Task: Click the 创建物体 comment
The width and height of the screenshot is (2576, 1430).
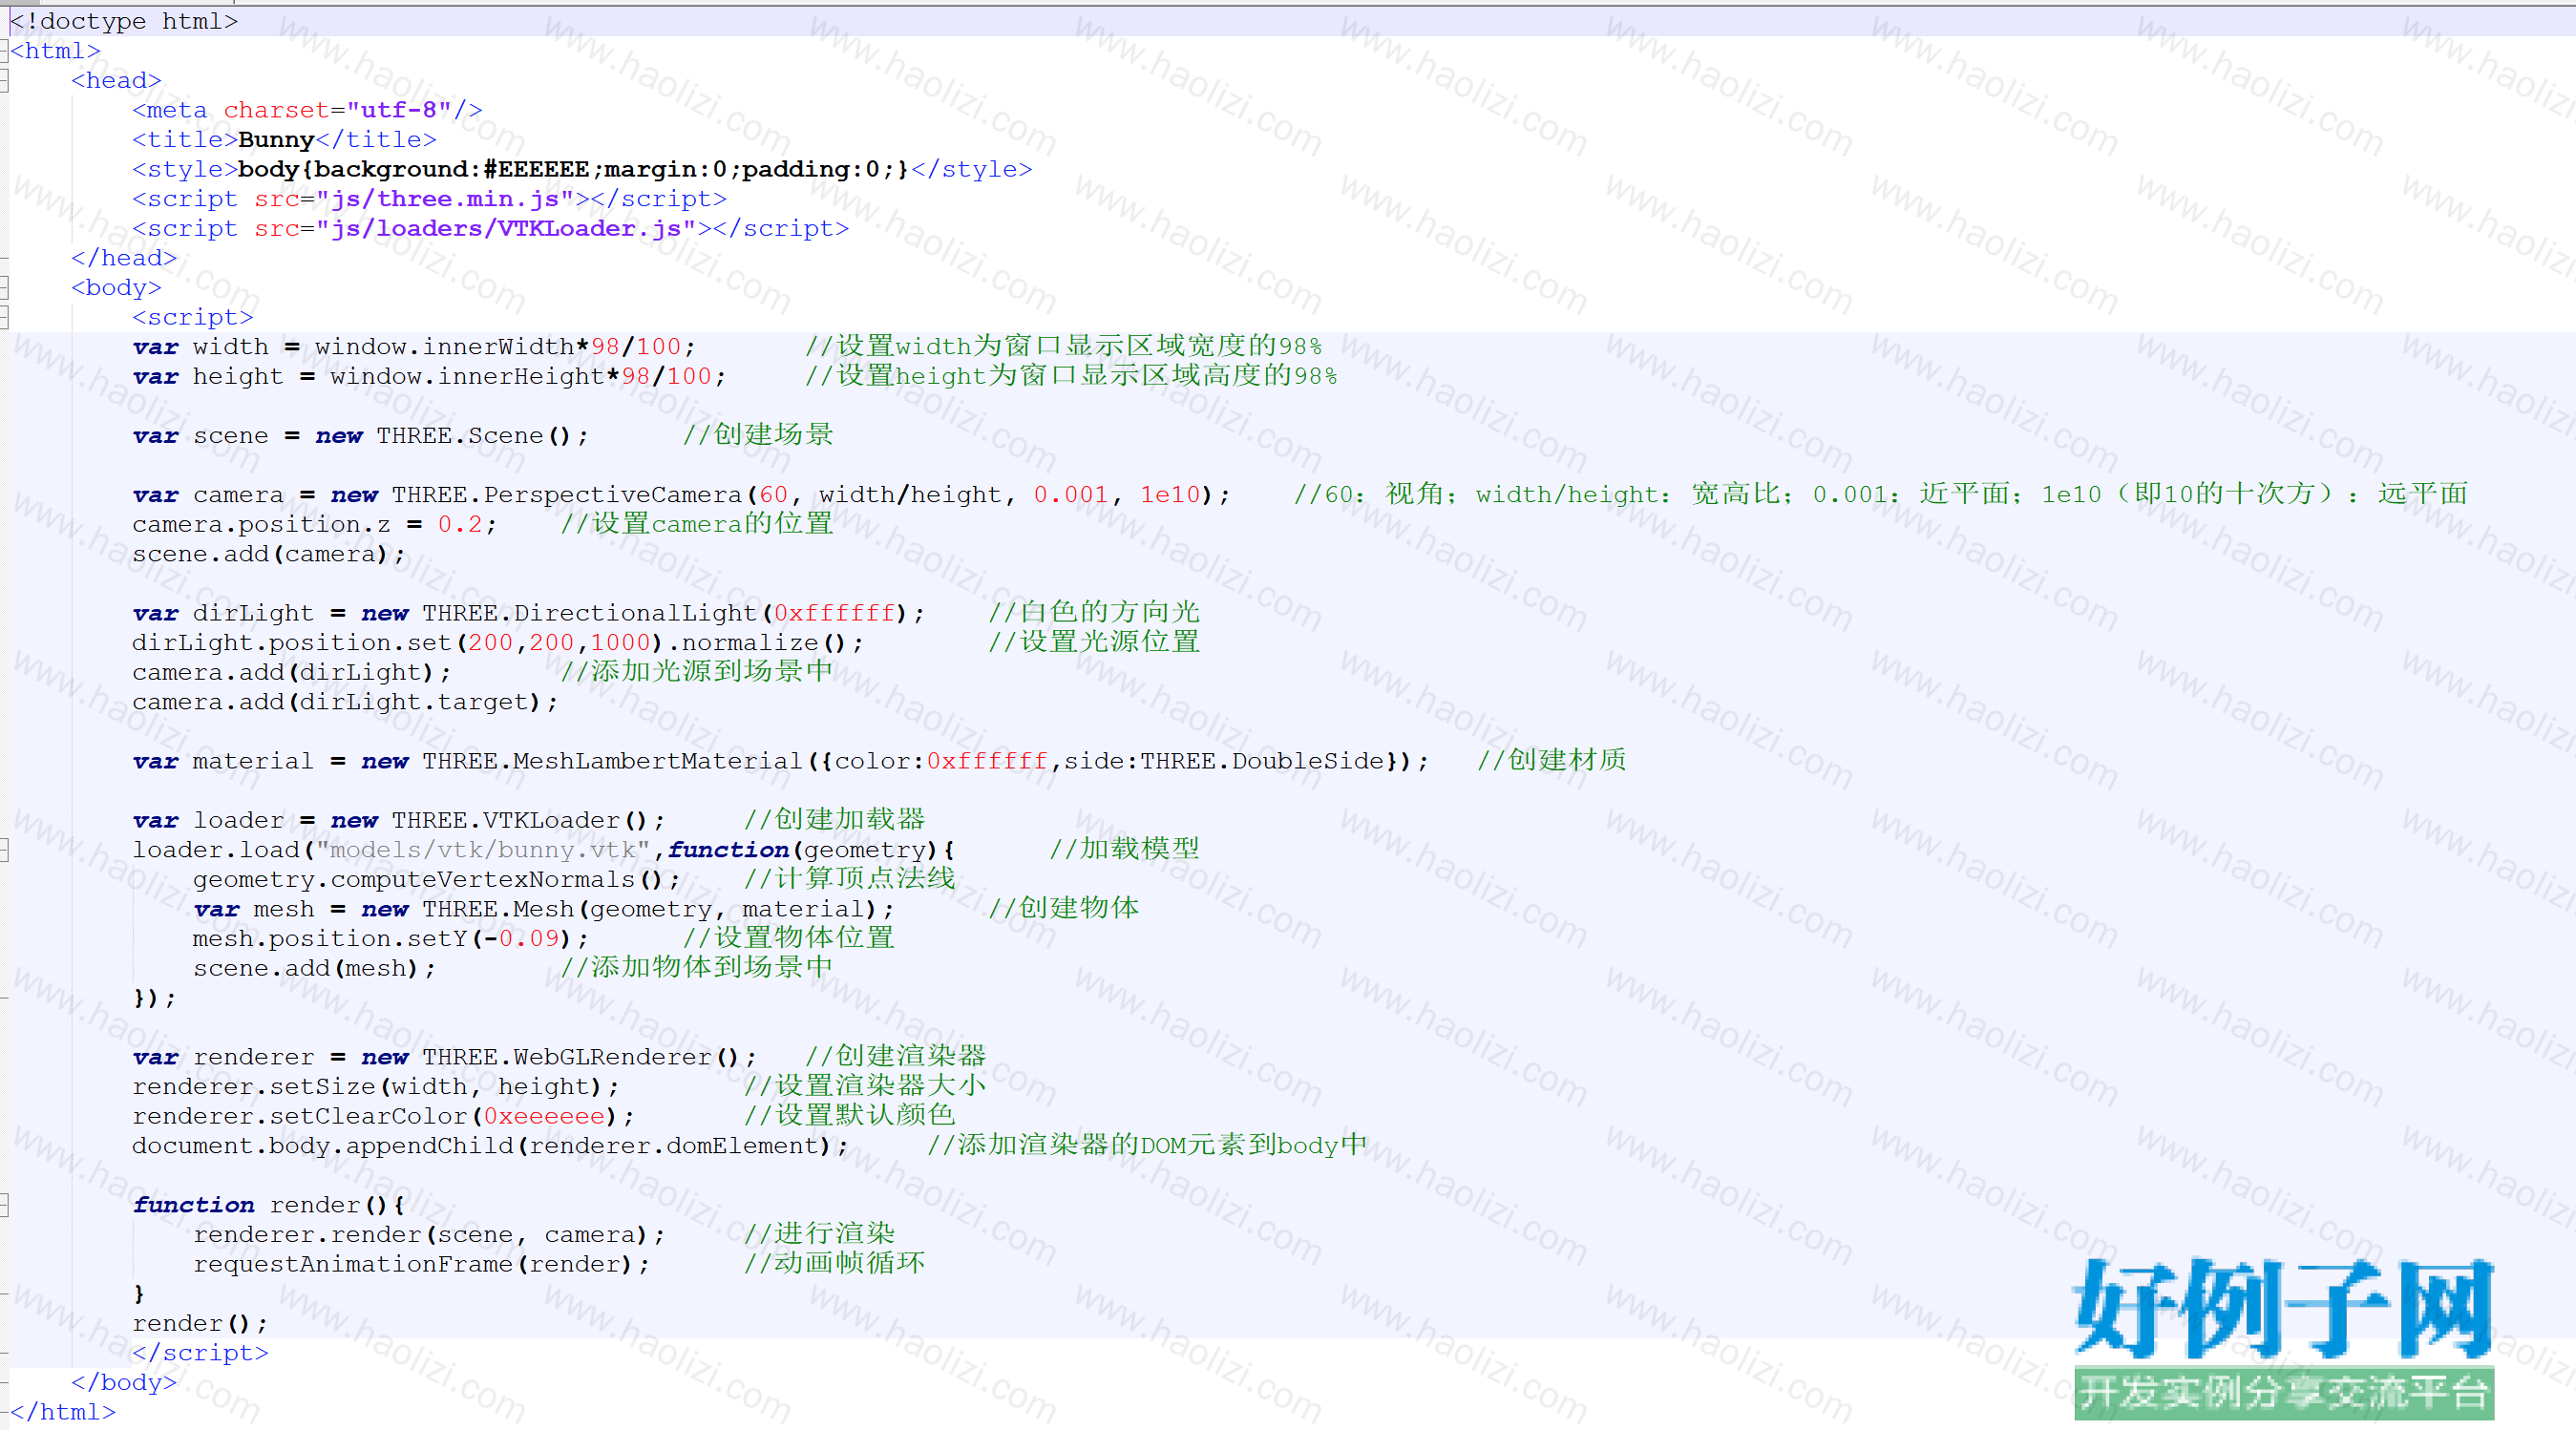Action: pos(1064,909)
